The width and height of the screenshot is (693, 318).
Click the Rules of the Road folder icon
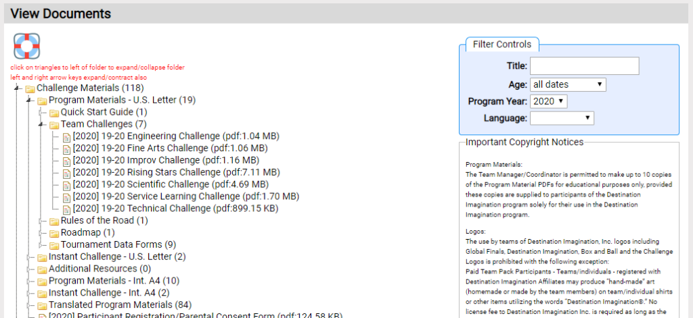[x=54, y=221]
